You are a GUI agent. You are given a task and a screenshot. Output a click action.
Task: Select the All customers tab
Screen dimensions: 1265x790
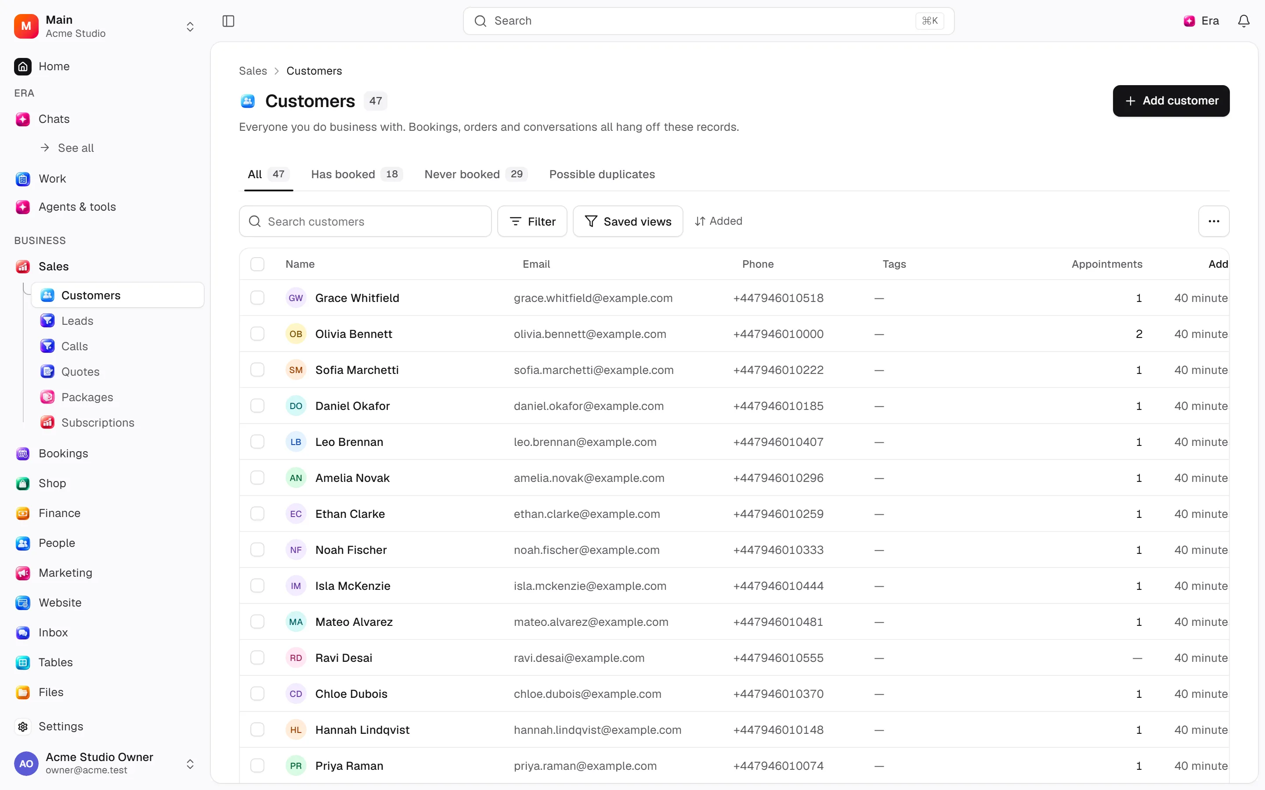268,175
